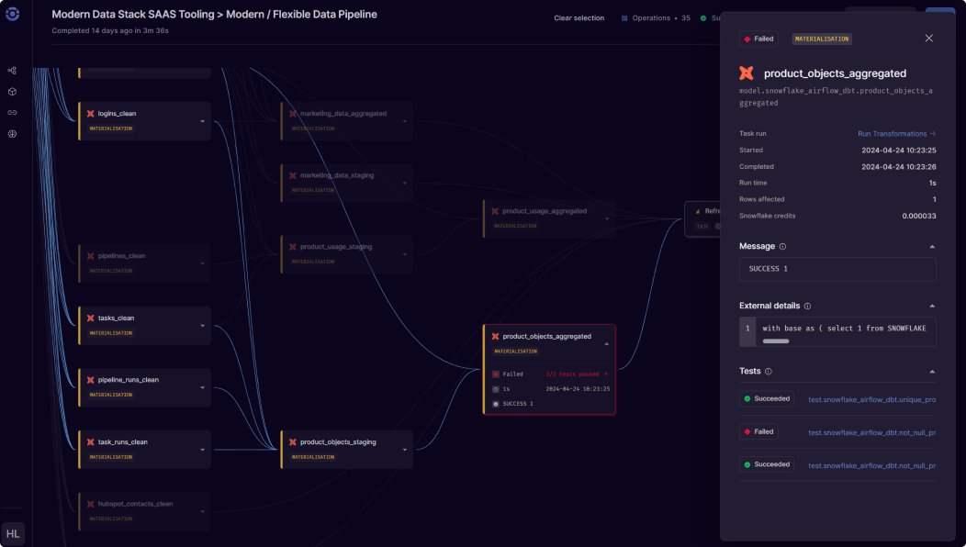Click the app logo at the top left

[12, 13]
